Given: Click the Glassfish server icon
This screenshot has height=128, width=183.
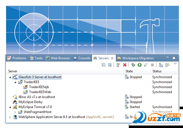Looking at the screenshot, I should pos(15,77).
